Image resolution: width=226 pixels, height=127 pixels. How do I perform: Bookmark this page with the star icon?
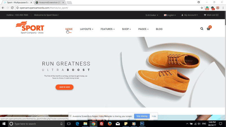coord(202,8)
